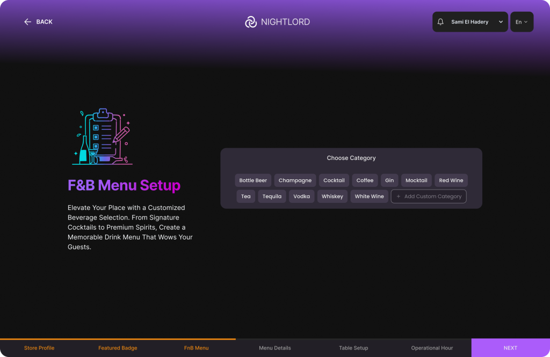Click the Sami El Hadery name
The height and width of the screenshot is (357, 550).
pyautogui.click(x=469, y=22)
